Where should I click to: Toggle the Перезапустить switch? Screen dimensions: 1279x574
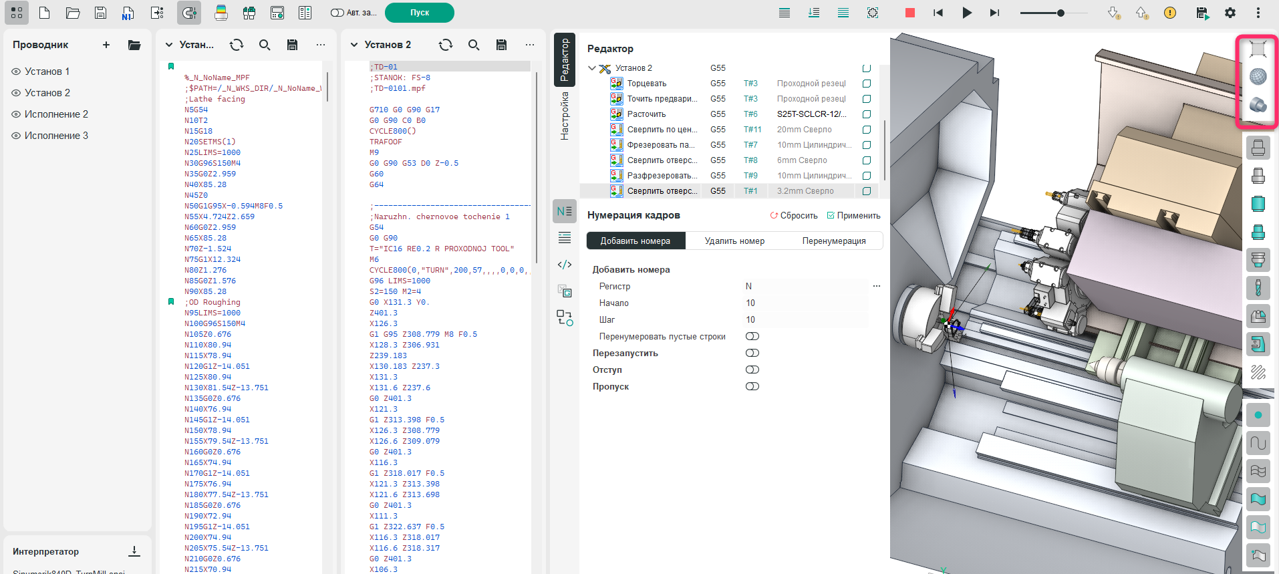tap(752, 353)
